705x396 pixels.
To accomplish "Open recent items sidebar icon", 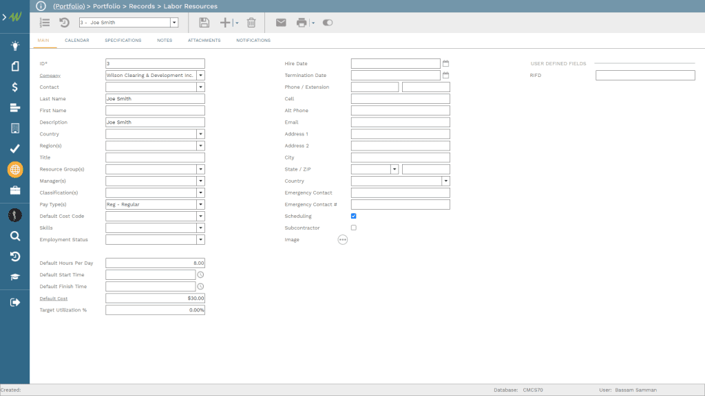I will [15, 256].
